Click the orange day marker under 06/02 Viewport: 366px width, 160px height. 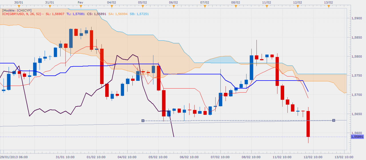[174, 6]
